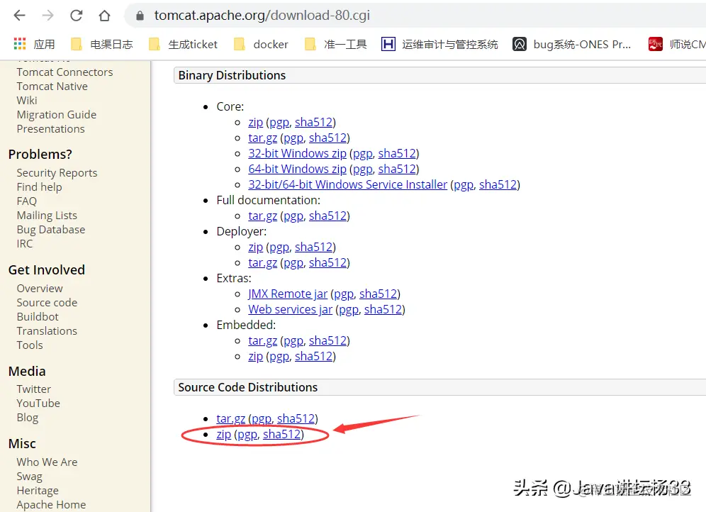The image size is (706, 512).
Task: Open Tools sidebar link
Action: tap(30, 345)
